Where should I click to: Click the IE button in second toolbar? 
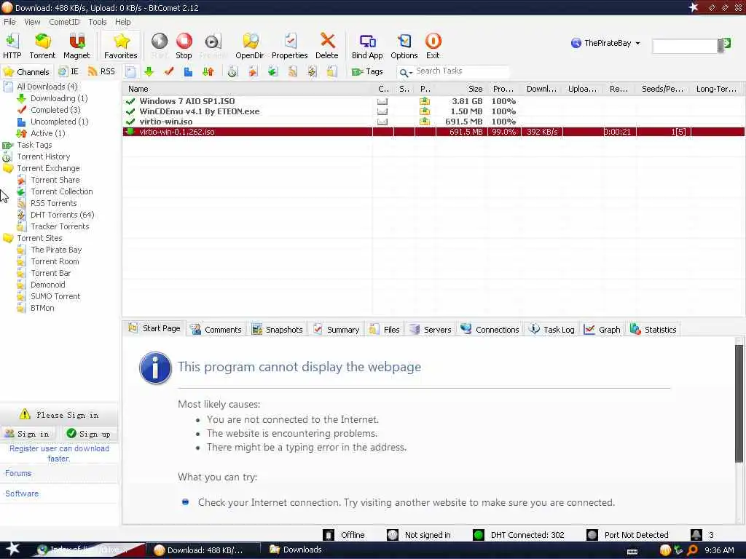(x=68, y=72)
